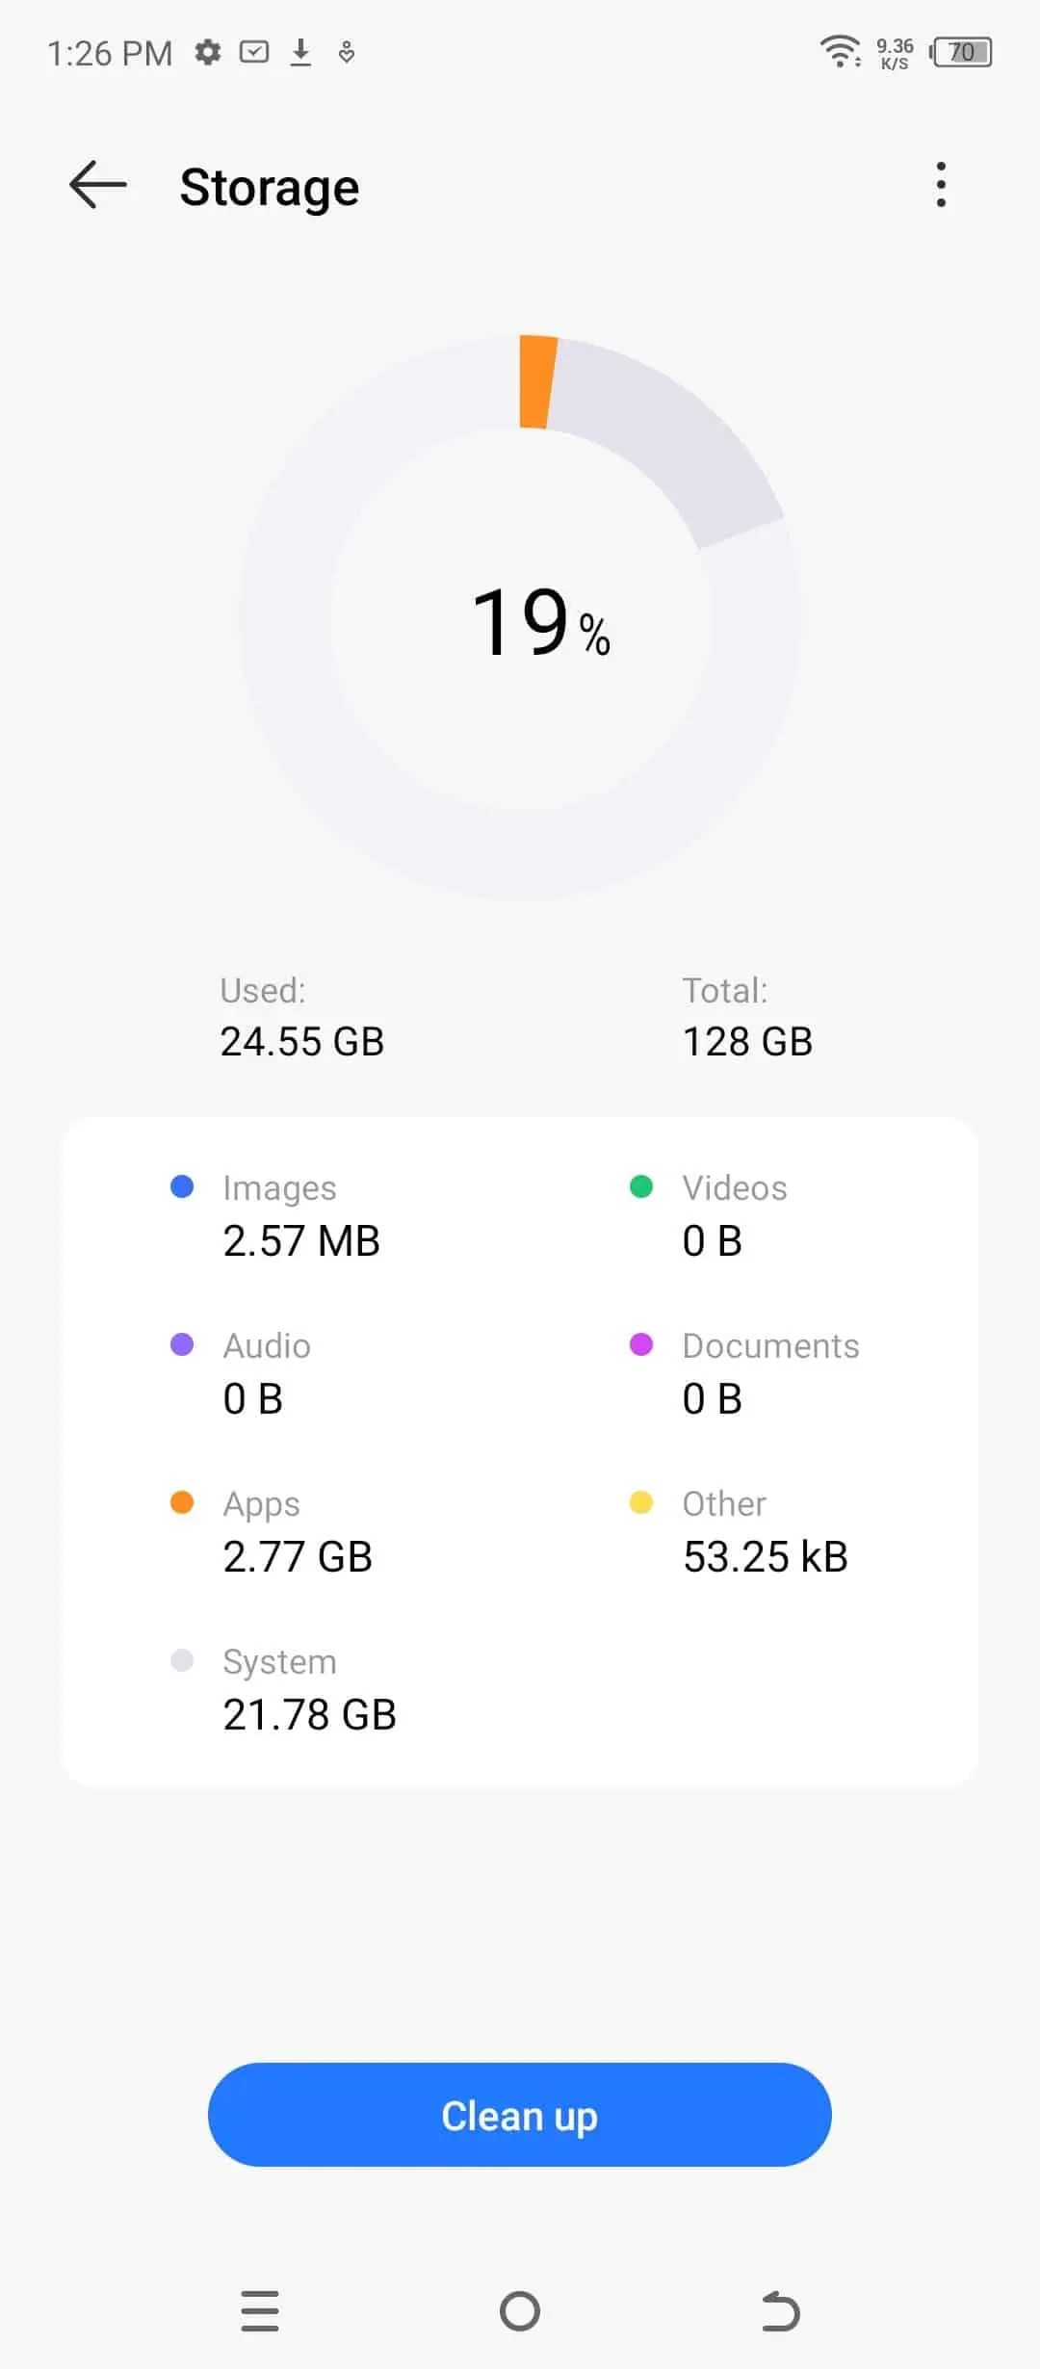
Task: Tap the 19% usage figure
Action: [x=540, y=622]
